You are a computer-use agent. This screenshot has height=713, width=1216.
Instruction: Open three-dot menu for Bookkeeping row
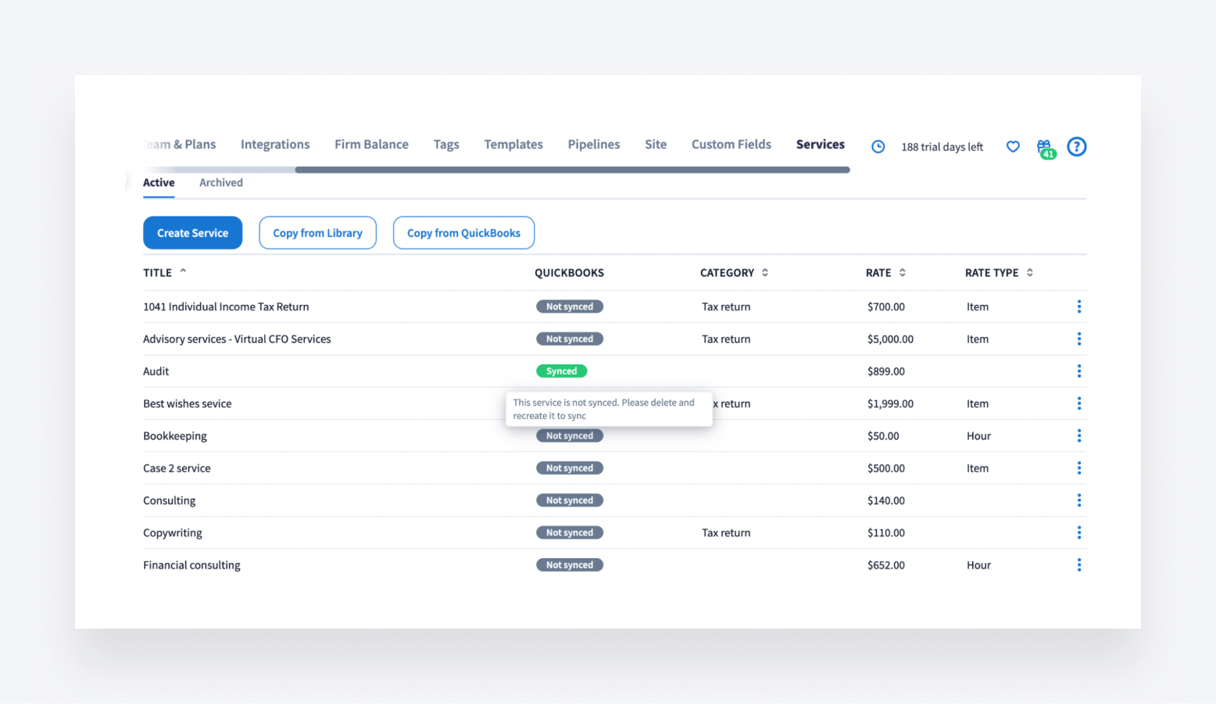click(x=1079, y=435)
